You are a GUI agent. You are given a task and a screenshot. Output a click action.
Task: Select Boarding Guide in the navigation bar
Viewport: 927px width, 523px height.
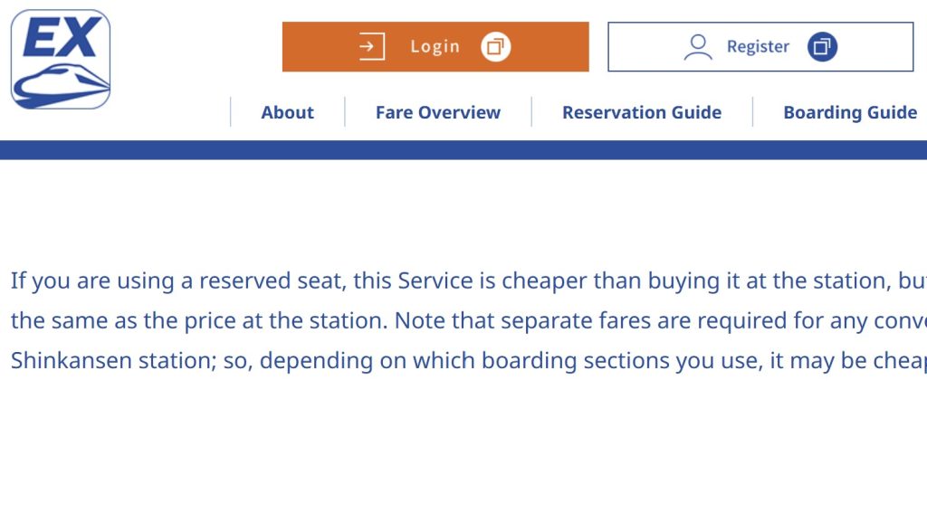849,113
